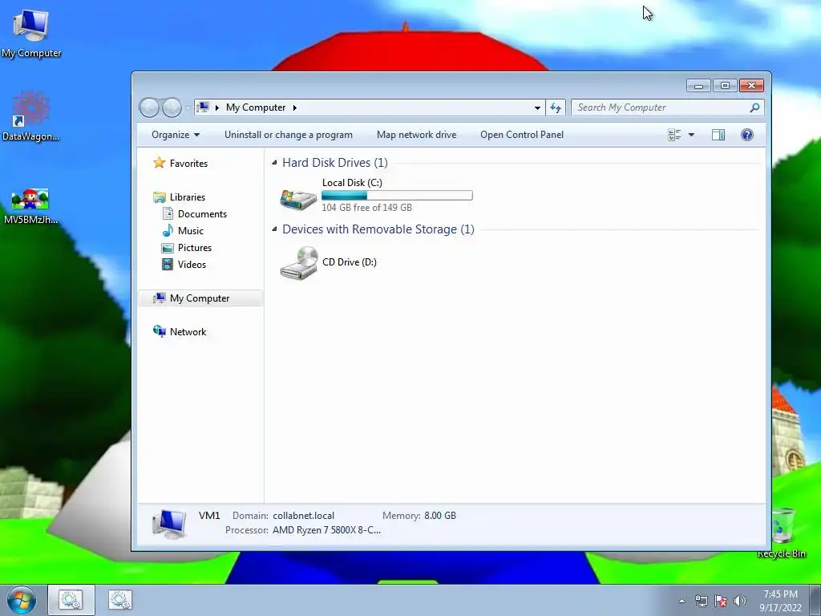Screen dimensions: 821x616
Task: Select the MV5BMzJh Mario image file icon
Action: [31, 206]
